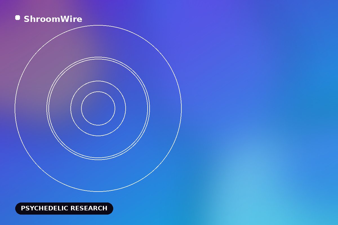Viewport: 338px width, 225px height.
Task: Click the ShroomWire logo icon
Action: click(17, 18)
